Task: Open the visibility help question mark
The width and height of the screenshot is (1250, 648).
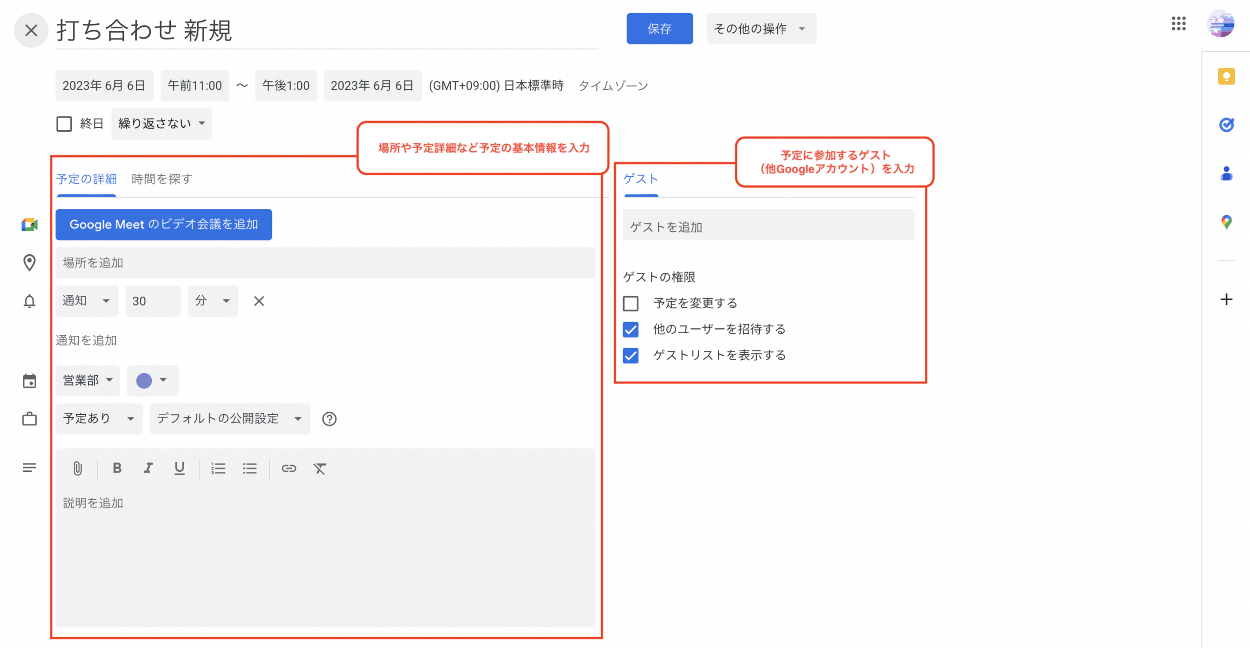Action: pyautogui.click(x=329, y=419)
